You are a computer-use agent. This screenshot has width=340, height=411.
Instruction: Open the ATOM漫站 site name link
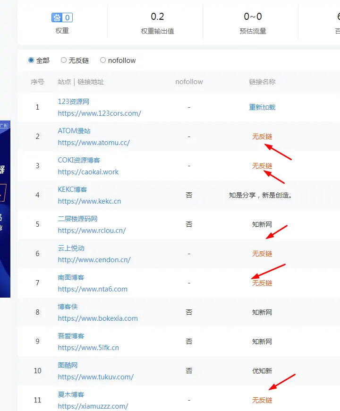pyautogui.click(x=74, y=131)
